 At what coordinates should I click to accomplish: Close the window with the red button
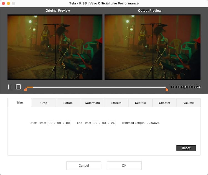point(4,3)
